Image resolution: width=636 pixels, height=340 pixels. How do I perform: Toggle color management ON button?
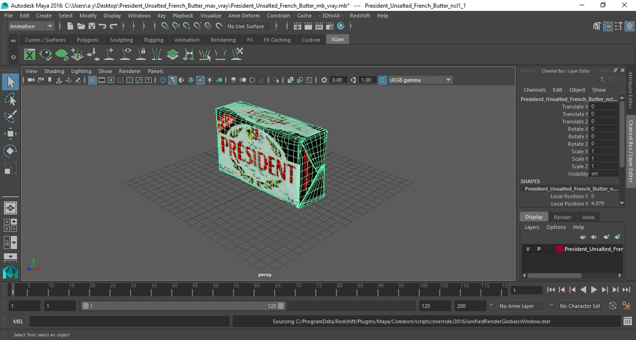pyautogui.click(x=382, y=80)
